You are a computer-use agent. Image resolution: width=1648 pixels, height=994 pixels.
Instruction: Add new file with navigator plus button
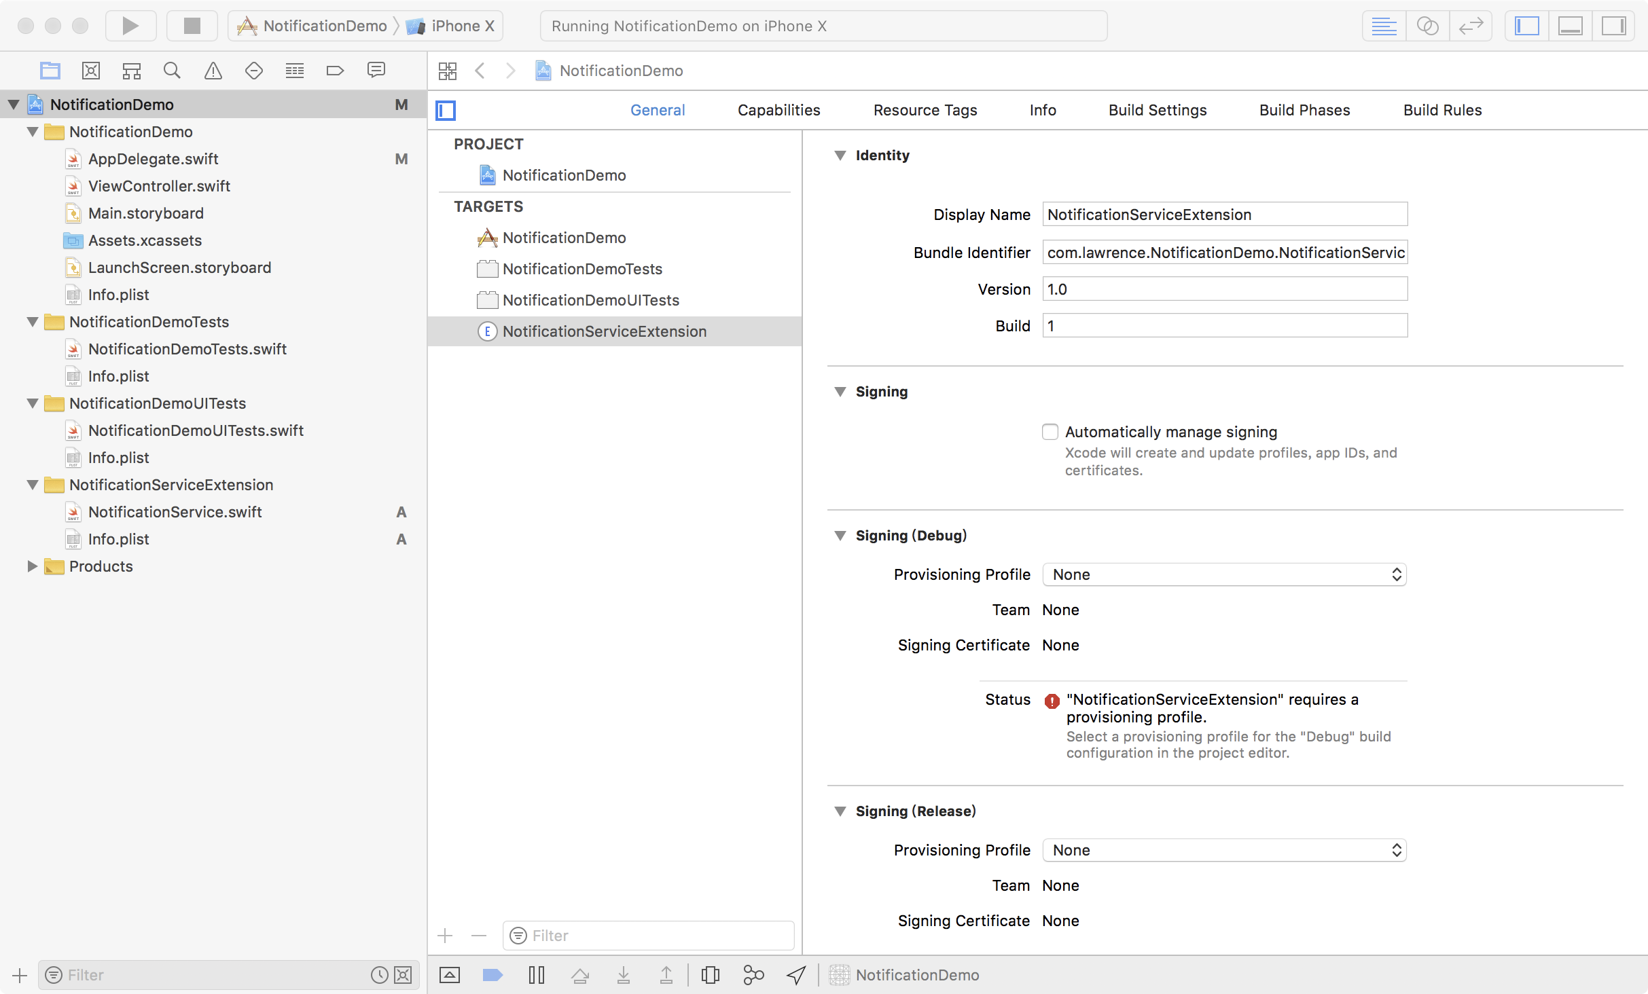point(20,976)
